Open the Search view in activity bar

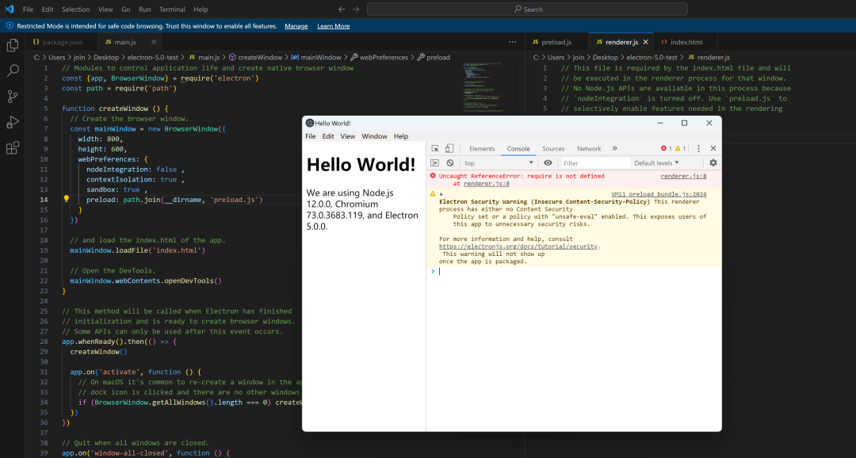tap(13, 71)
